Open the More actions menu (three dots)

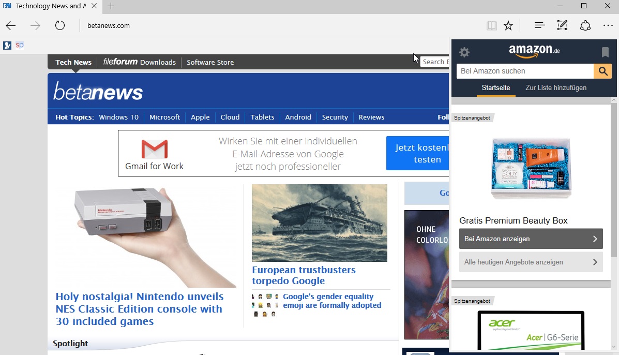pyautogui.click(x=608, y=25)
